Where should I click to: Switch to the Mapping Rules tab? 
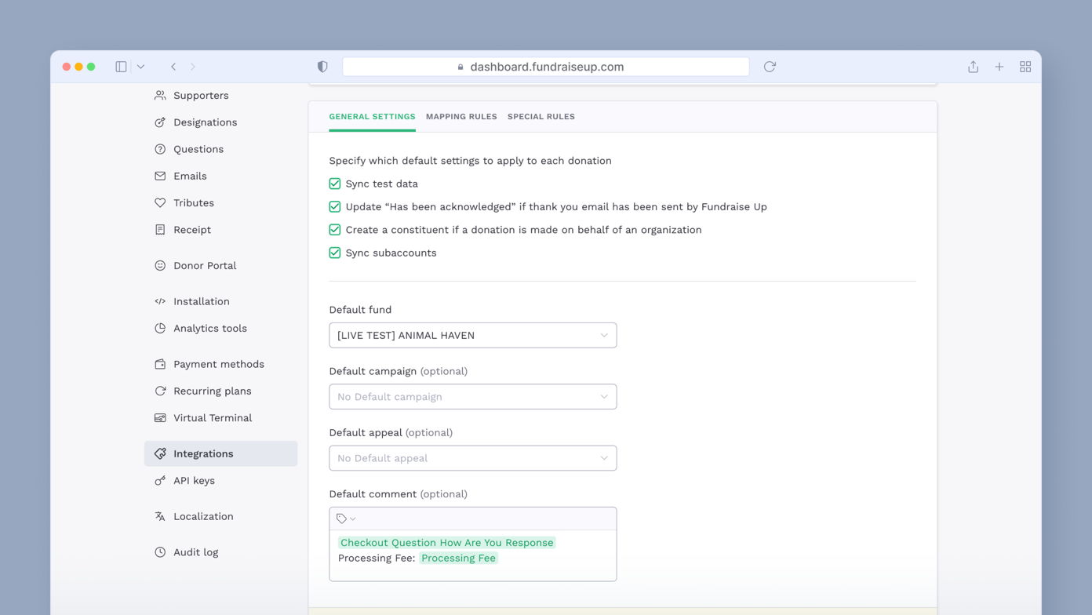[x=461, y=116]
